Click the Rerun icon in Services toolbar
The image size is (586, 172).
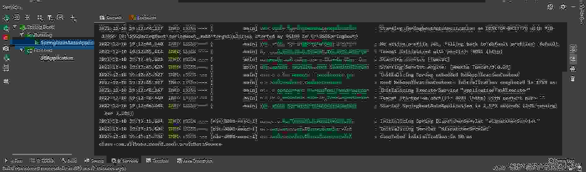coord(6,18)
